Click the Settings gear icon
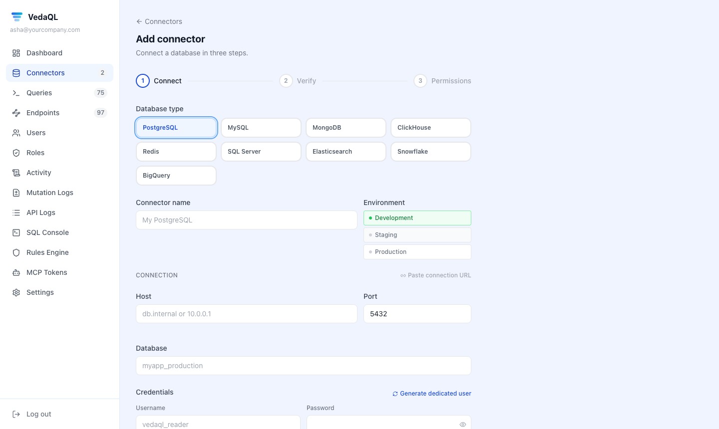The width and height of the screenshot is (719, 429). point(16,292)
